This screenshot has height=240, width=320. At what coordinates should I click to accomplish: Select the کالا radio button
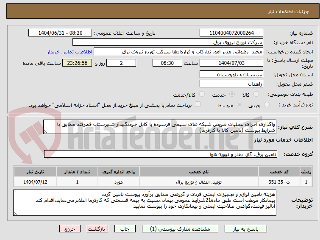(x=256, y=94)
